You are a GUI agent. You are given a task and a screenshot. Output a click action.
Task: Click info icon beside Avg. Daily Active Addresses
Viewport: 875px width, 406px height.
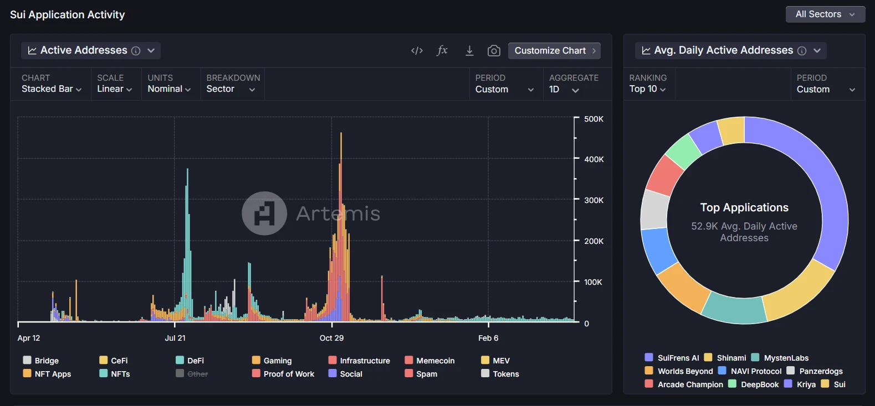click(x=802, y=51)
